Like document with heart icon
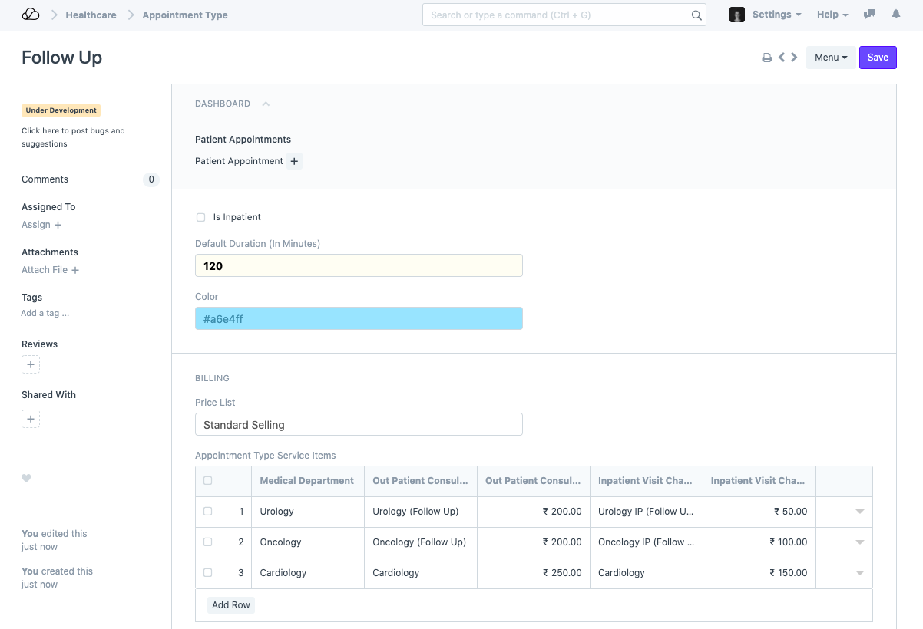The image size is (923, 629). (x=26, y=478)
